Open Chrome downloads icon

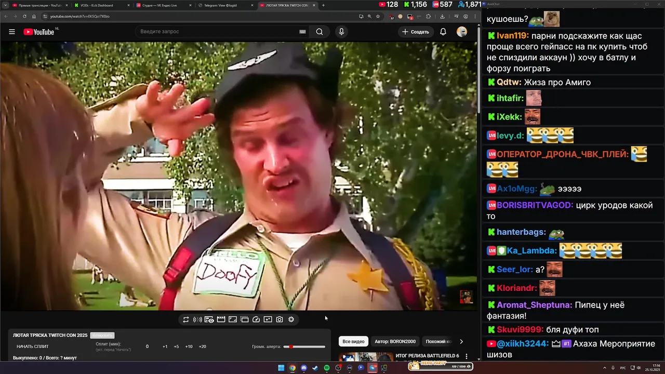coord(442,16)
